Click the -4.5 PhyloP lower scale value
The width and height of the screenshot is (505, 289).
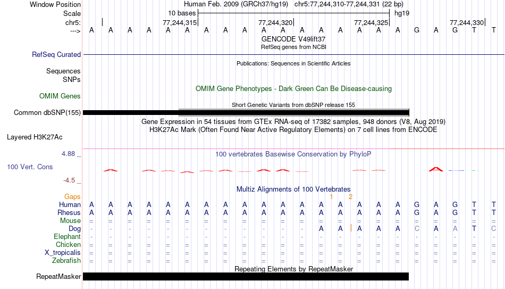point(69,180)
